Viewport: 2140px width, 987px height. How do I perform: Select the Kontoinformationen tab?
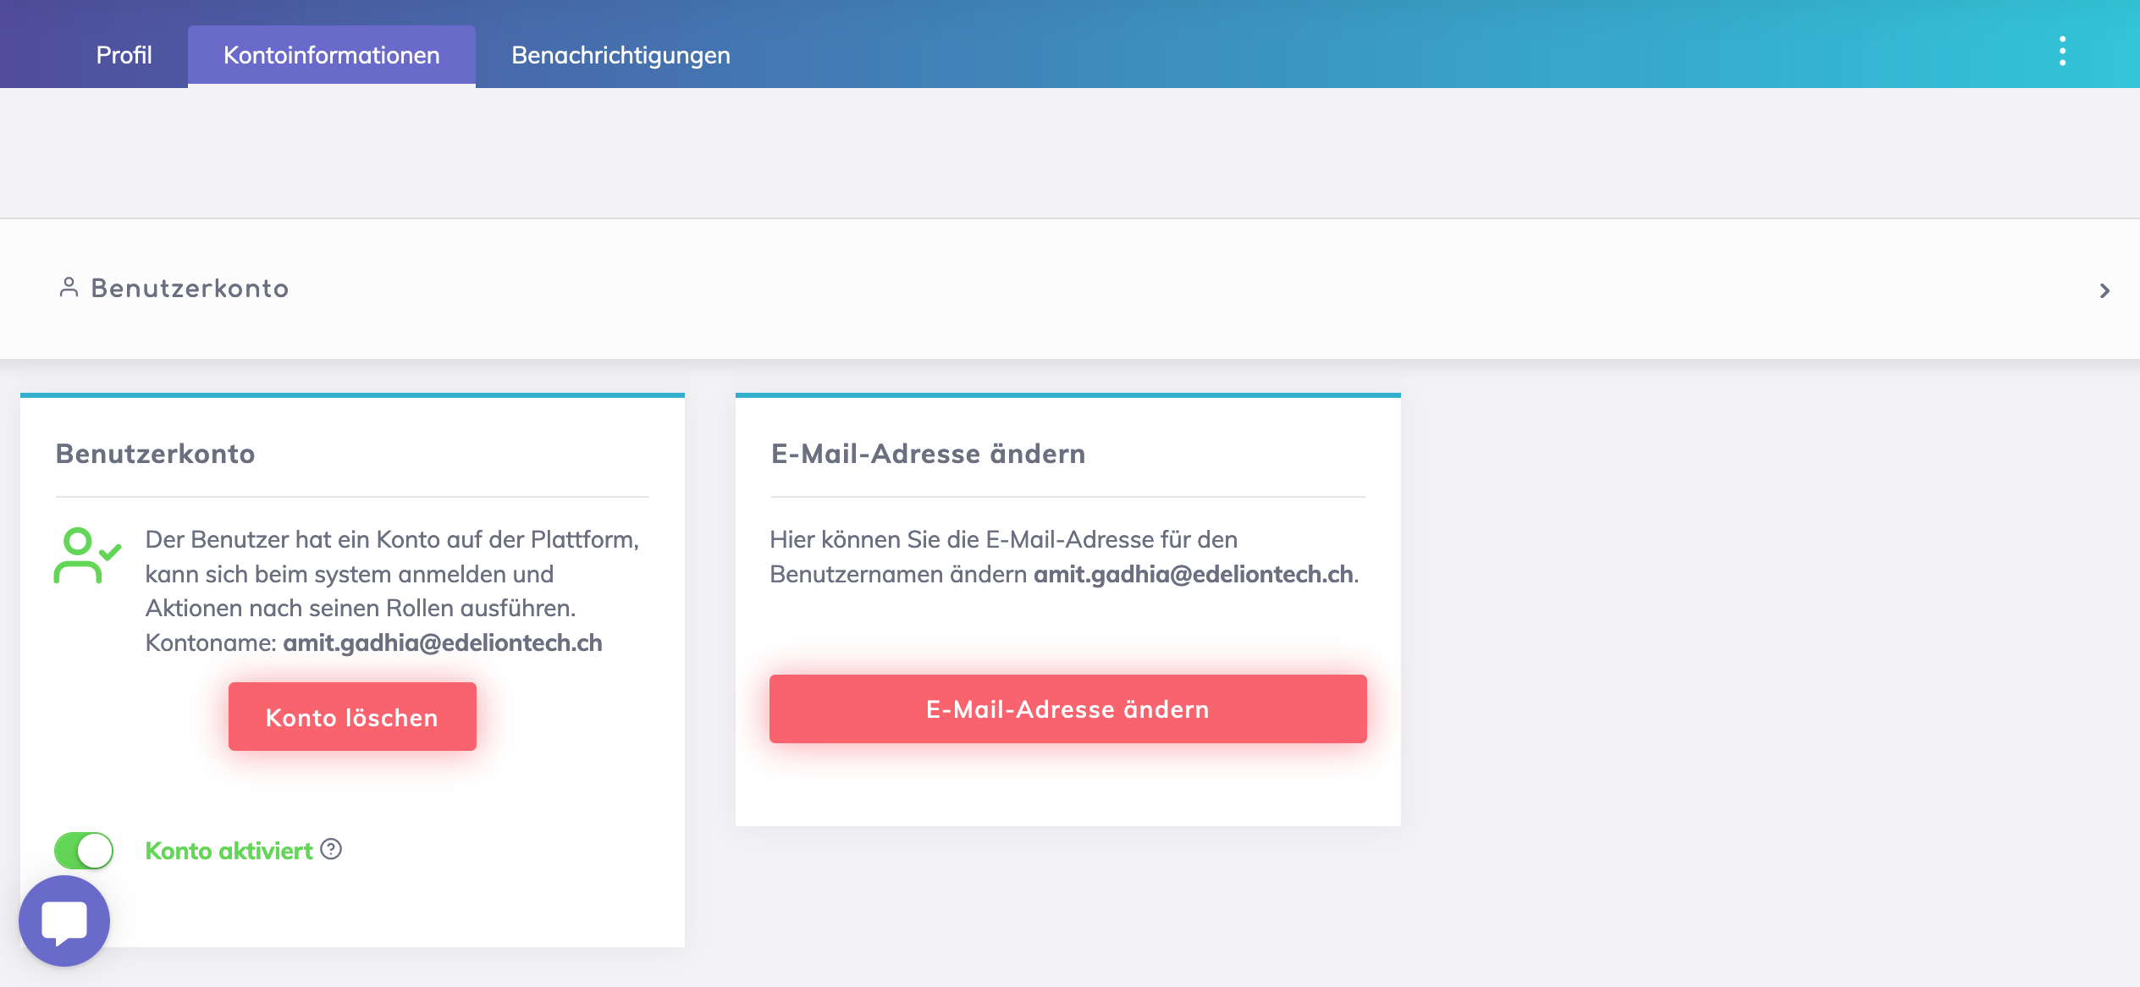tap(331, 55)
